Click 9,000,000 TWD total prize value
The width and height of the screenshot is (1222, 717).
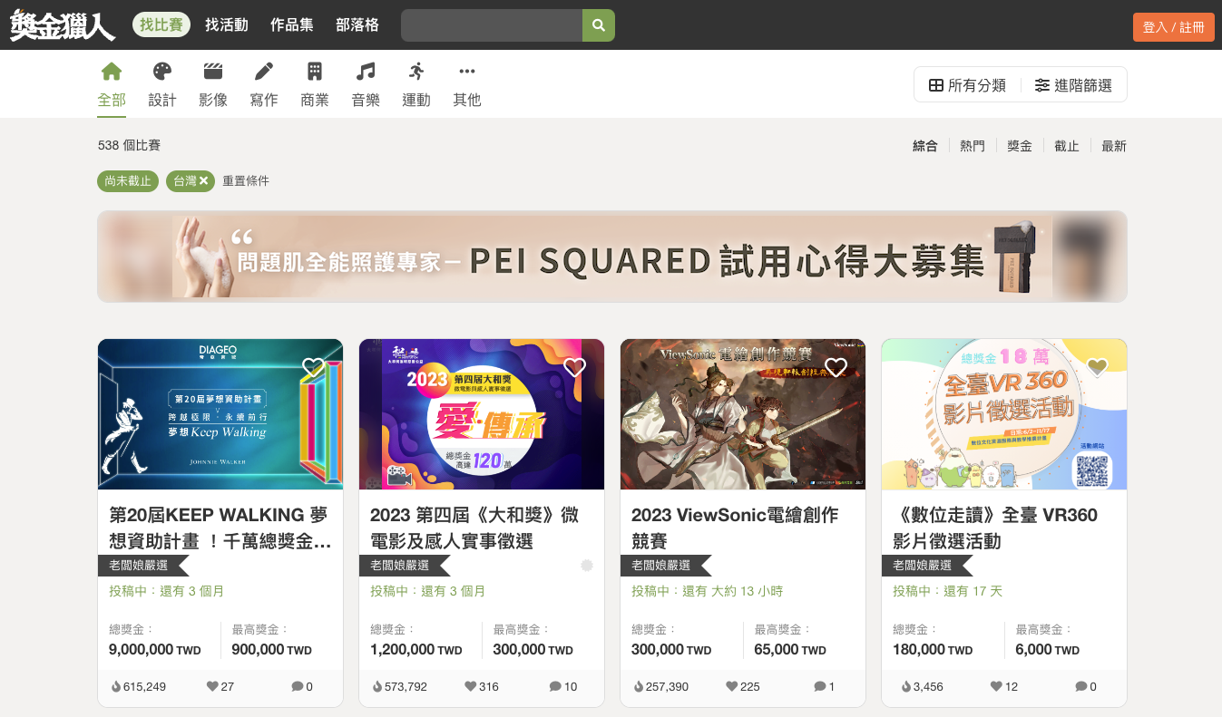click(155, 650)
